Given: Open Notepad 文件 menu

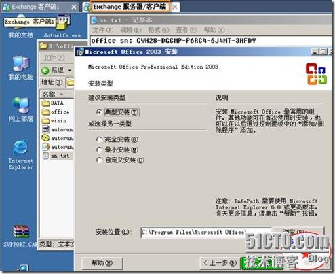Looking at the screenshot, I should pos(103,30).
